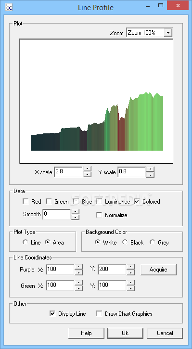Click the Acquire button
The height and width of the screenshot is (349, 192).
pos(158,270)
